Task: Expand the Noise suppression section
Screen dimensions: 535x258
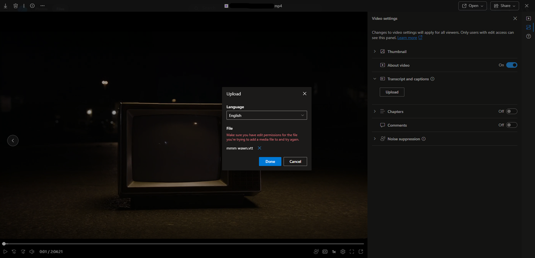Action: tap(374, 138)
